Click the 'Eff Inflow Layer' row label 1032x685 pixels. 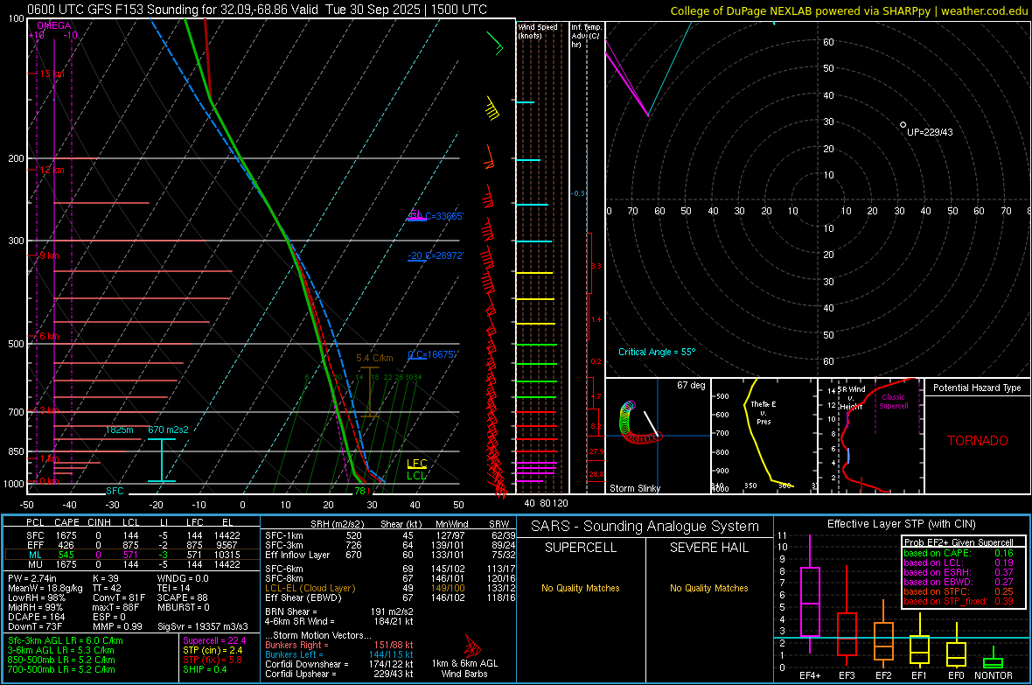pyautogui.click(x=296, y=555)
